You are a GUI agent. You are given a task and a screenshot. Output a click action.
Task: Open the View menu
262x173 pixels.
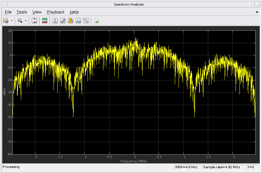point(37,12)
